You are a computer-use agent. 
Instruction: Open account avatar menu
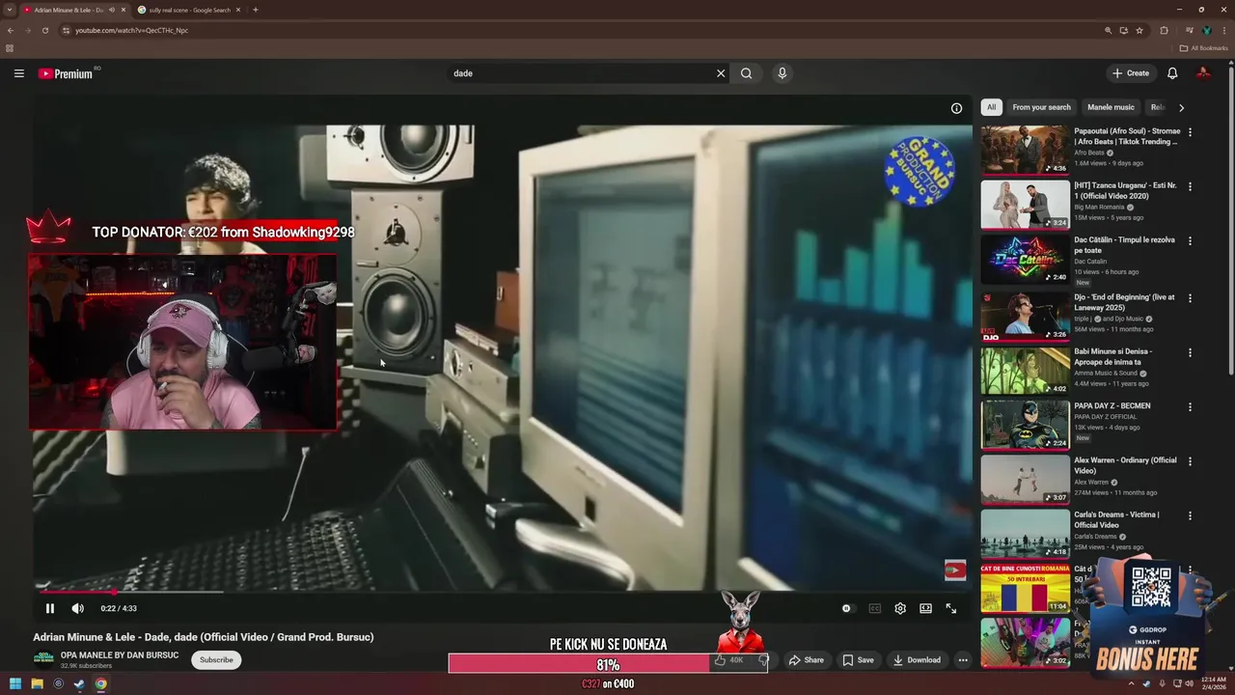point(1203,73)
